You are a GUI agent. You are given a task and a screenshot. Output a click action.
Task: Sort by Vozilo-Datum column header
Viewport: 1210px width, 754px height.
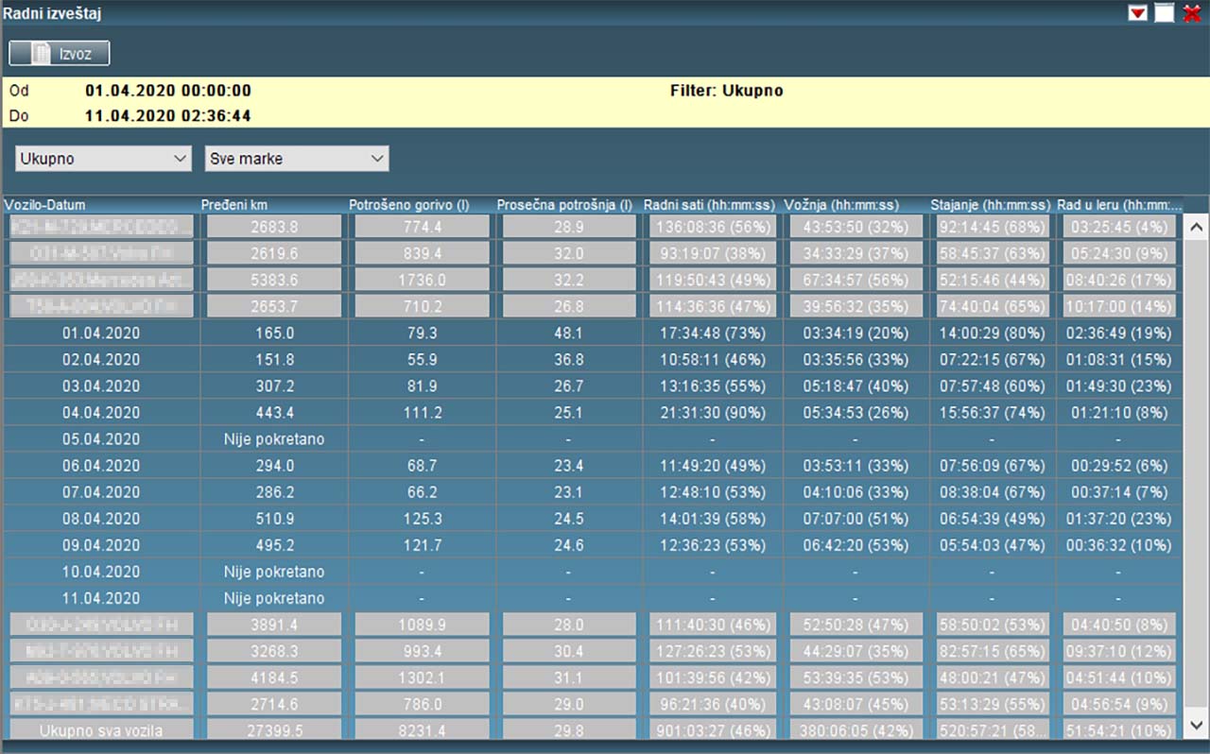point(45,205)
